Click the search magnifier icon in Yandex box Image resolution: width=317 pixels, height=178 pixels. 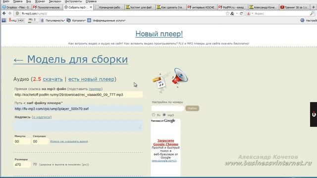tap(312, 13)
